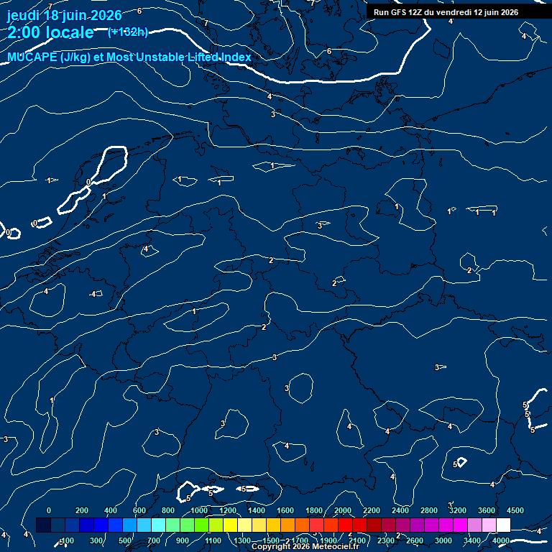Image resolution: width=552 pixels, height=552 pixels.
Task: Click legend label '2400'
Action: (x=400, y=510)
